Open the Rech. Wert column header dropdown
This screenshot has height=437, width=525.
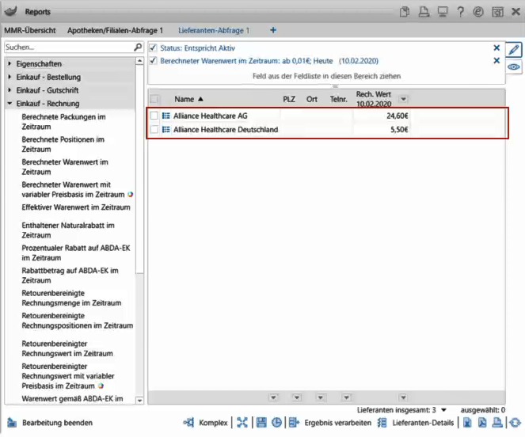tap(404, 99)
